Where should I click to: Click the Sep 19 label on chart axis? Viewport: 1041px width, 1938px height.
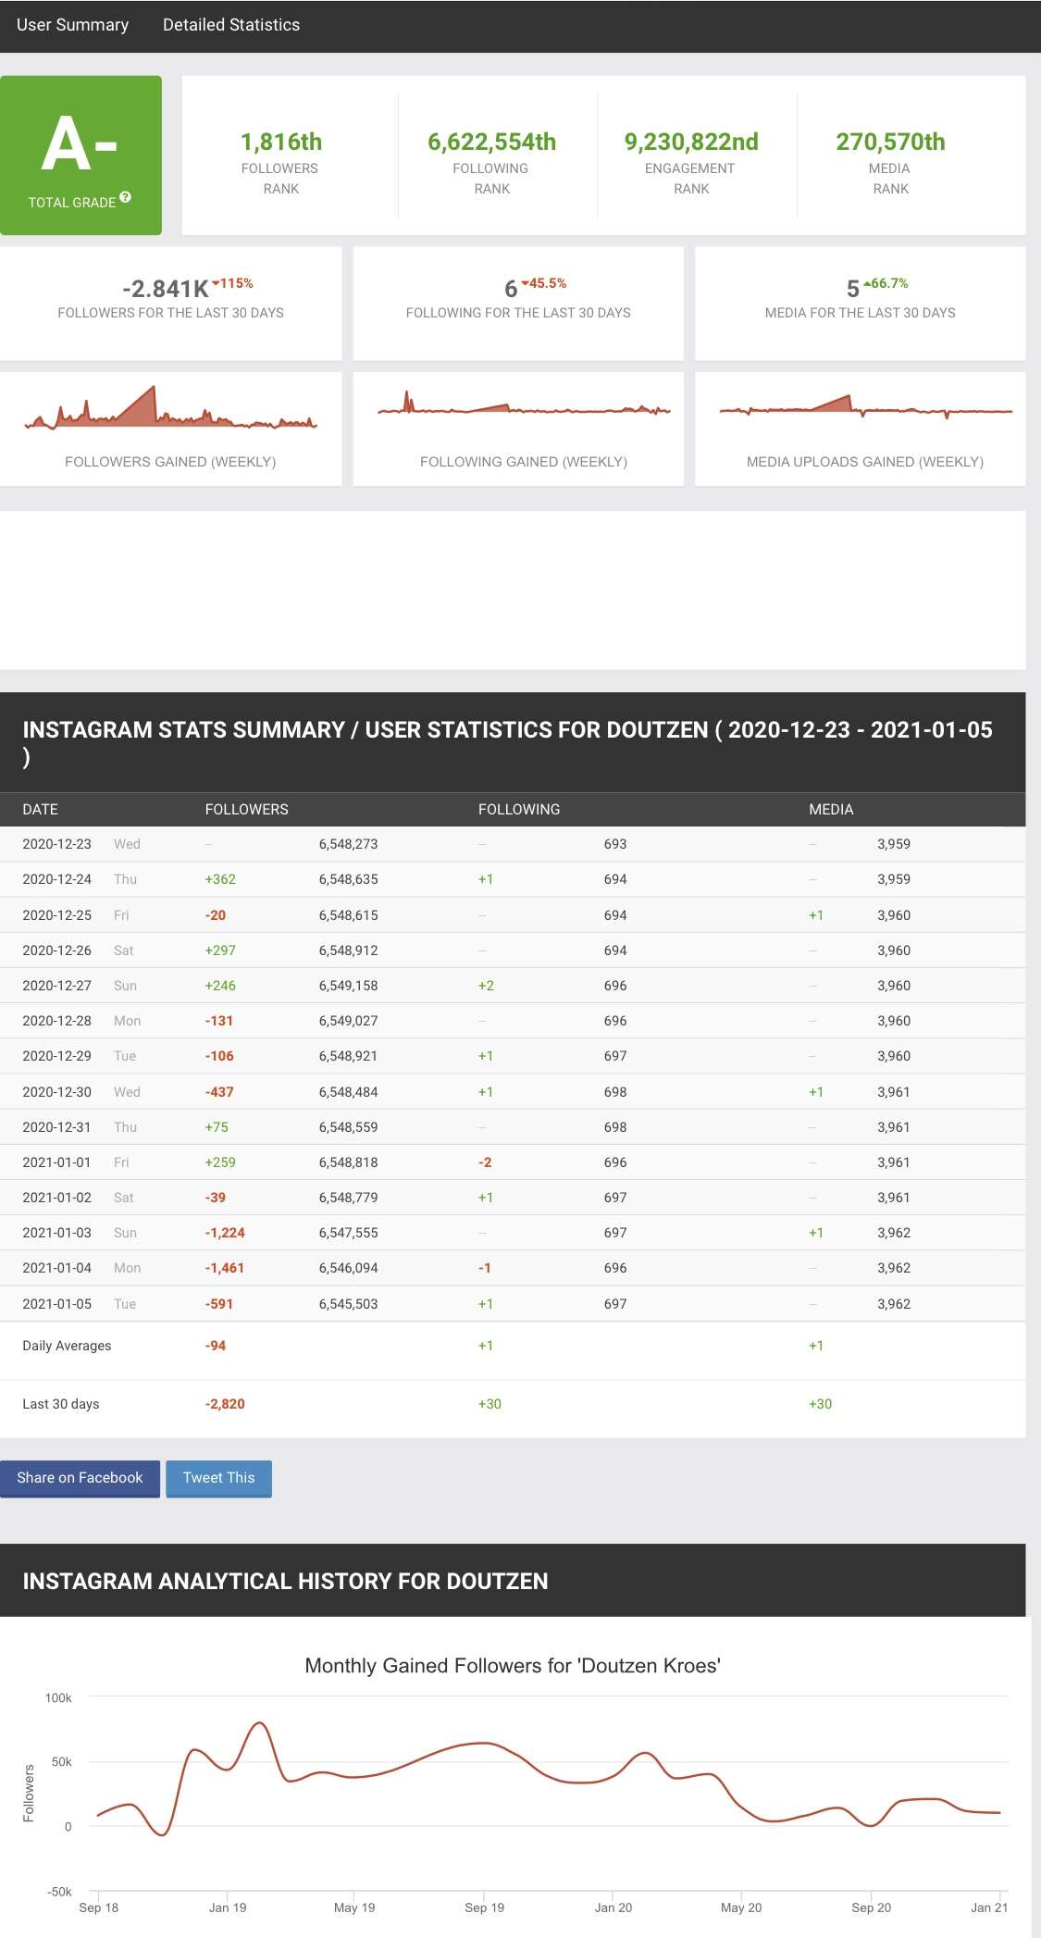pyautogui.click(x=485, y=1907)
